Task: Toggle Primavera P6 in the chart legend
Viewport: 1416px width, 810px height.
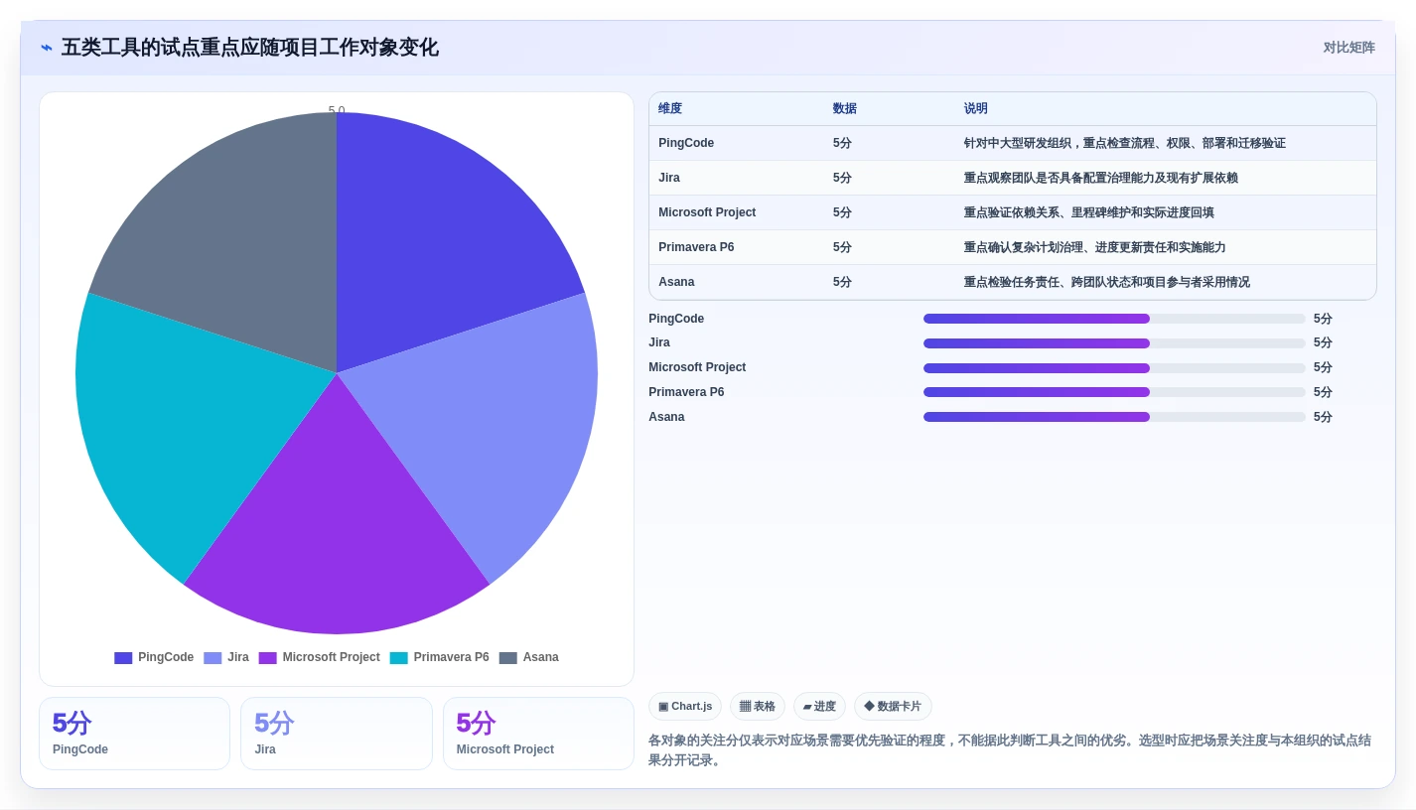Action: tap(439, 658)
